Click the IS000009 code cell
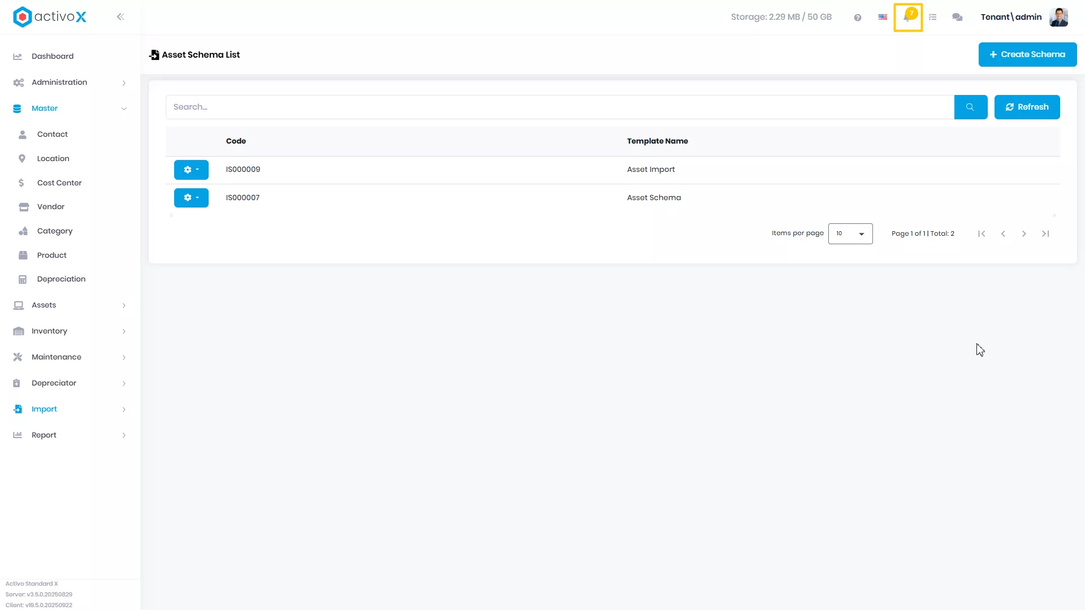1085x610 pixels. pyautogui.click(x=243, y=170)
